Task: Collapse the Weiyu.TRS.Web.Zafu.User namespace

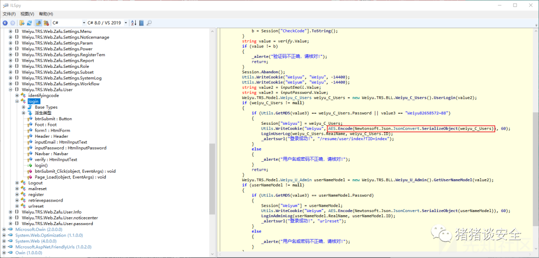Action: coord(10,90)
